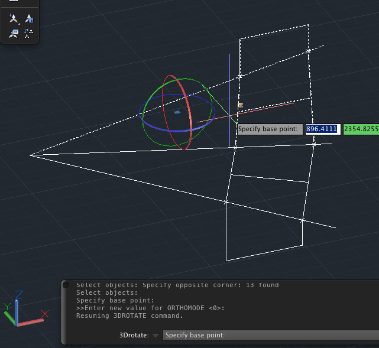The width and height of the screenshot is (379, 348).
Task: Click the Sync Scale Positions icon
Action: coord(29,33)
